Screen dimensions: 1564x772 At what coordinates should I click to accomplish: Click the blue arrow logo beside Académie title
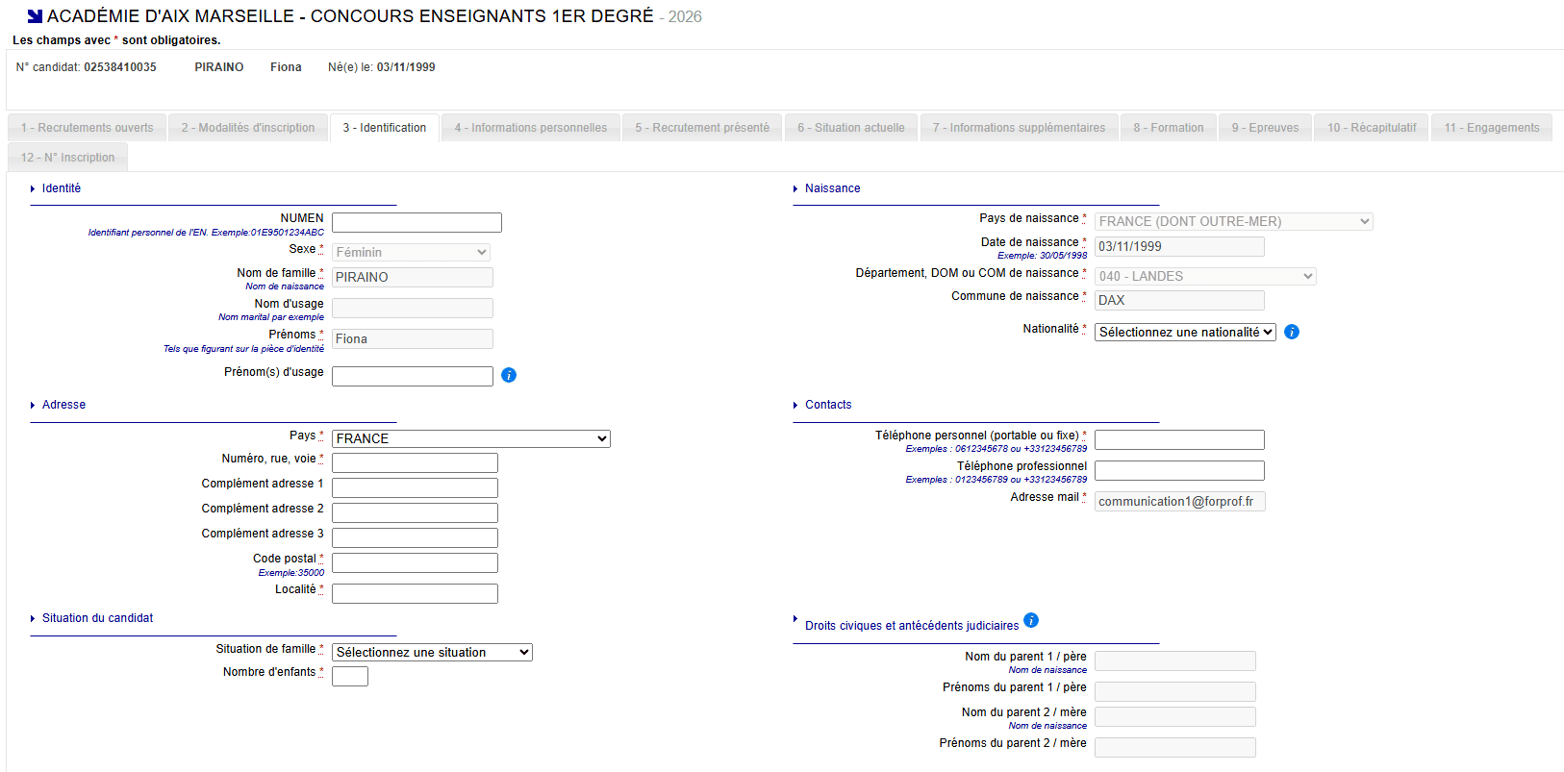point(35,16)
